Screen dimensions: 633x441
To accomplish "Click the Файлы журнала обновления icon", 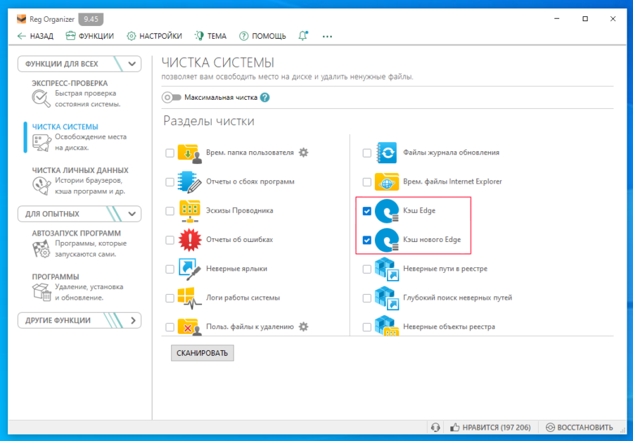I will click(386, 153).
